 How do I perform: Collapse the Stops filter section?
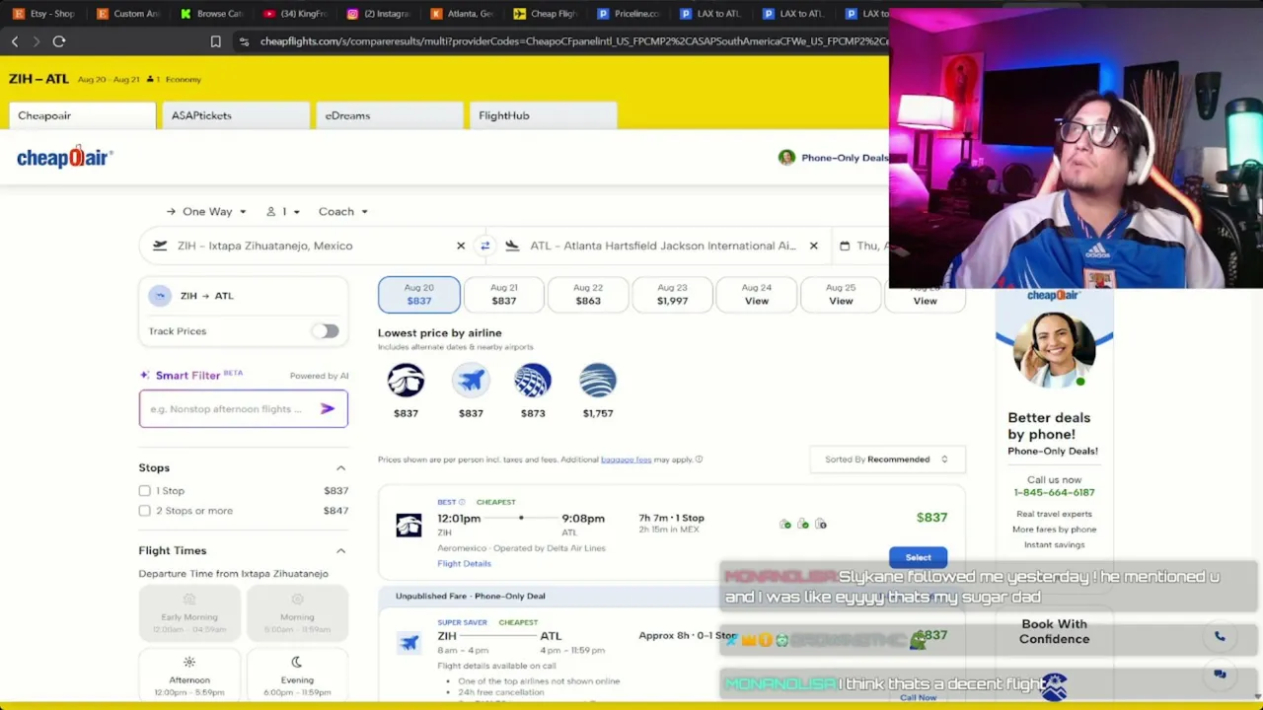(341, 468)
